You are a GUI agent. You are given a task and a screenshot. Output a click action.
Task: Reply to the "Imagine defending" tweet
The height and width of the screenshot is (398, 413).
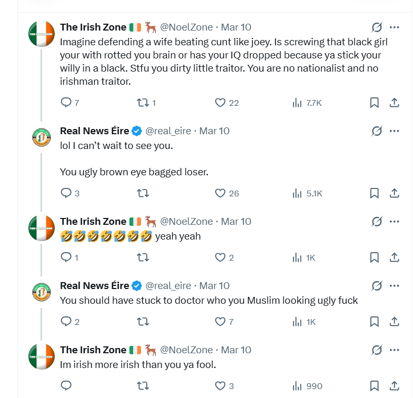pos(66,103)
